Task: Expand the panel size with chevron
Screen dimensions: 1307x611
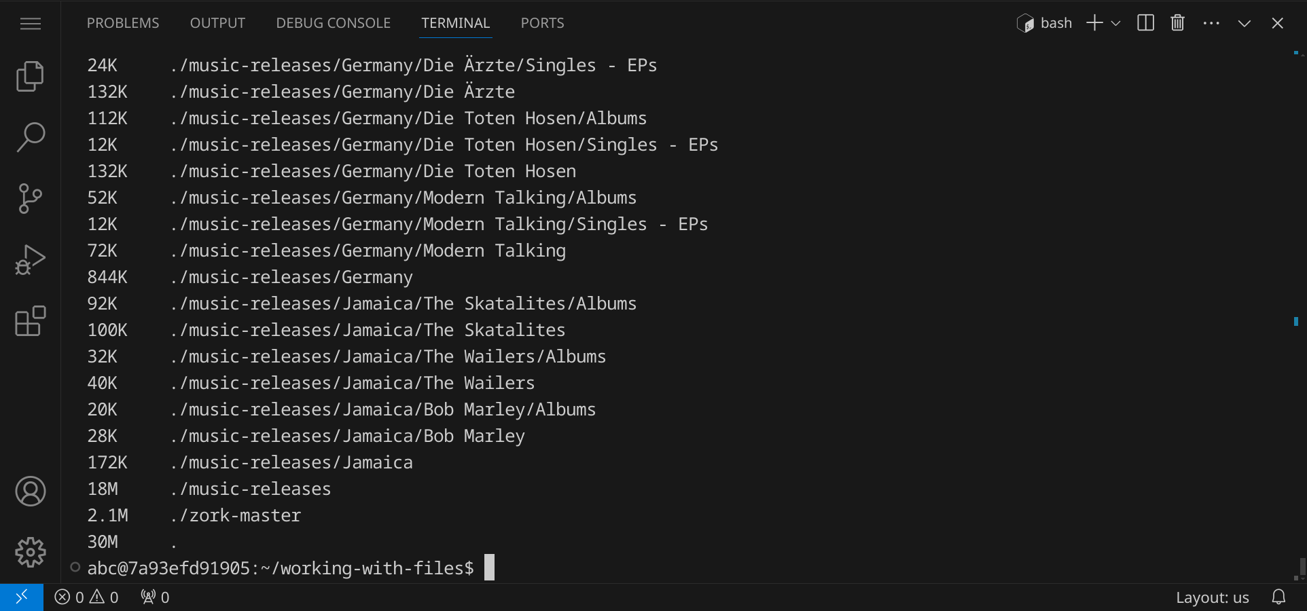Action: click(x=1244, y=23)
